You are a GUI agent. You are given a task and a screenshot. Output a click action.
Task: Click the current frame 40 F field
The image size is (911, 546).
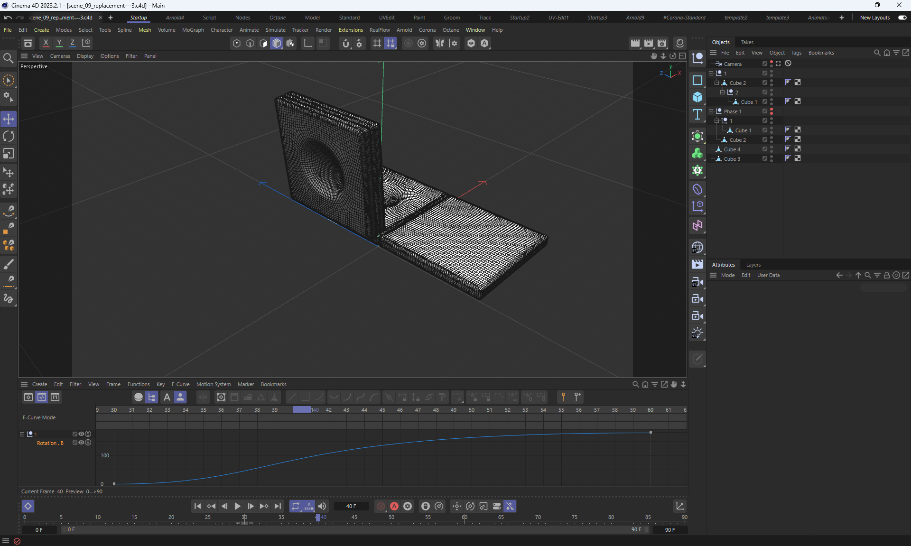coord(351,507)
